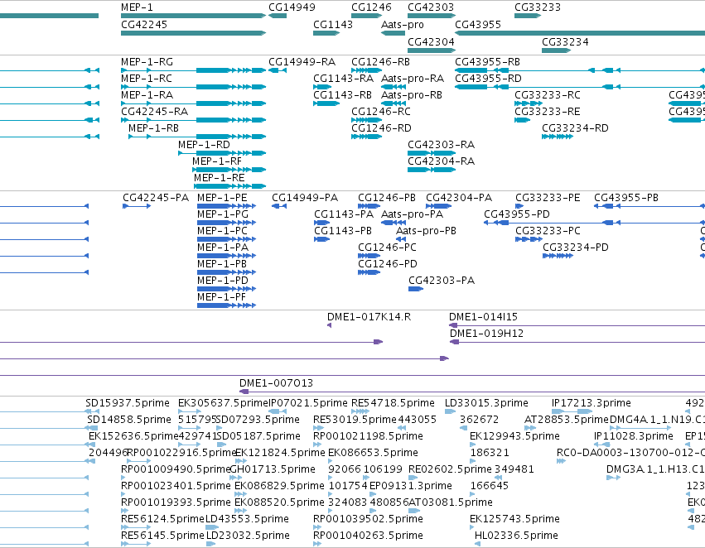
Task: Click the CG1246-RD transcript label
Action: (381, 128)
